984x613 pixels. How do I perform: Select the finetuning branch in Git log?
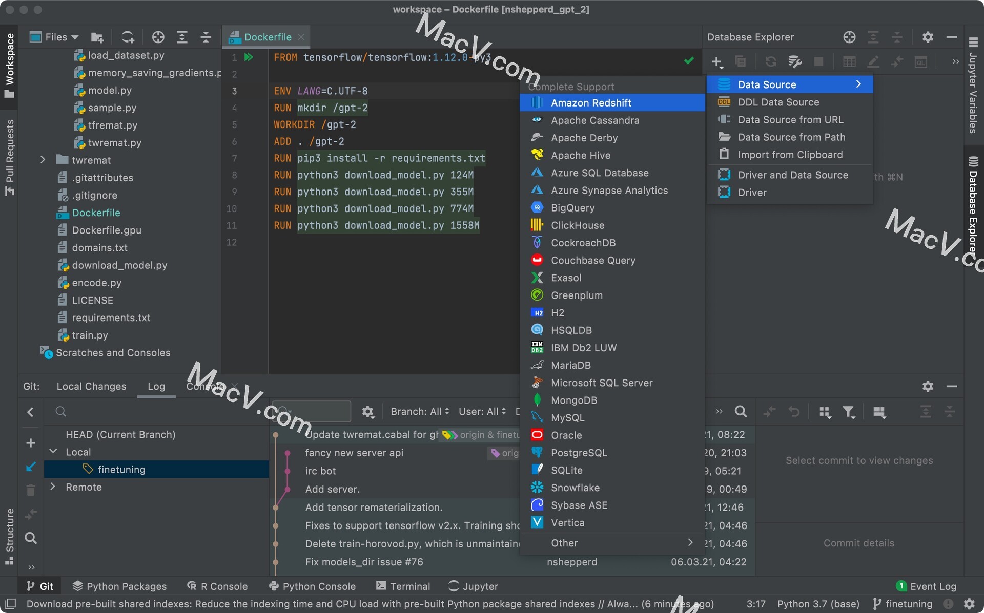coord(122,469)
